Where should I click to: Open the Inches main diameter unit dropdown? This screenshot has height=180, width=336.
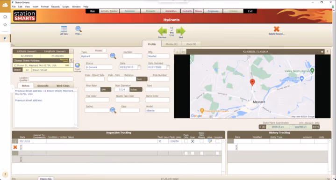pyautogui.click(x=136, y=89)
